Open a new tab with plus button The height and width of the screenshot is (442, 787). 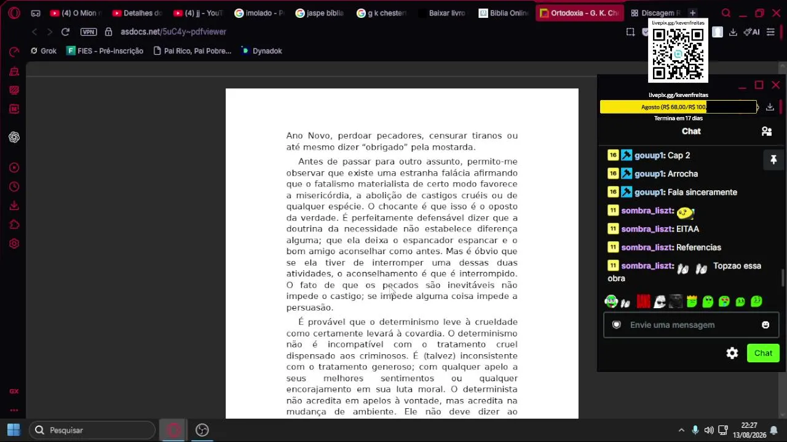click(692, 13)
